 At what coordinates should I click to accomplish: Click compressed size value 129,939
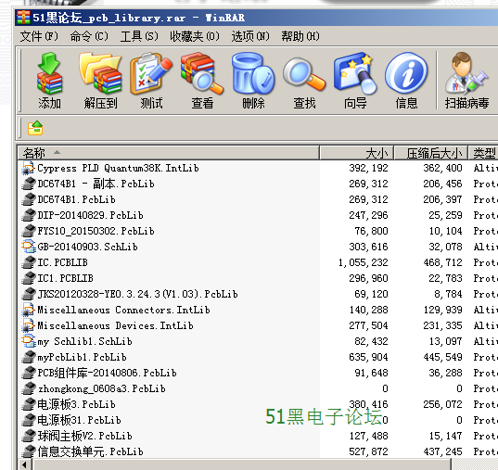(x=442, y=310)
